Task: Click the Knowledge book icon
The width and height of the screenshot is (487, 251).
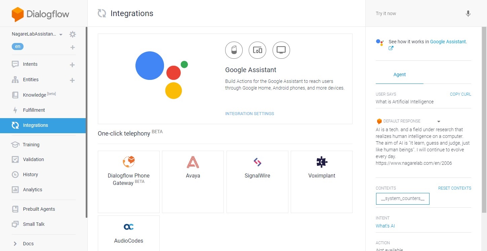Action: [15, 95]
